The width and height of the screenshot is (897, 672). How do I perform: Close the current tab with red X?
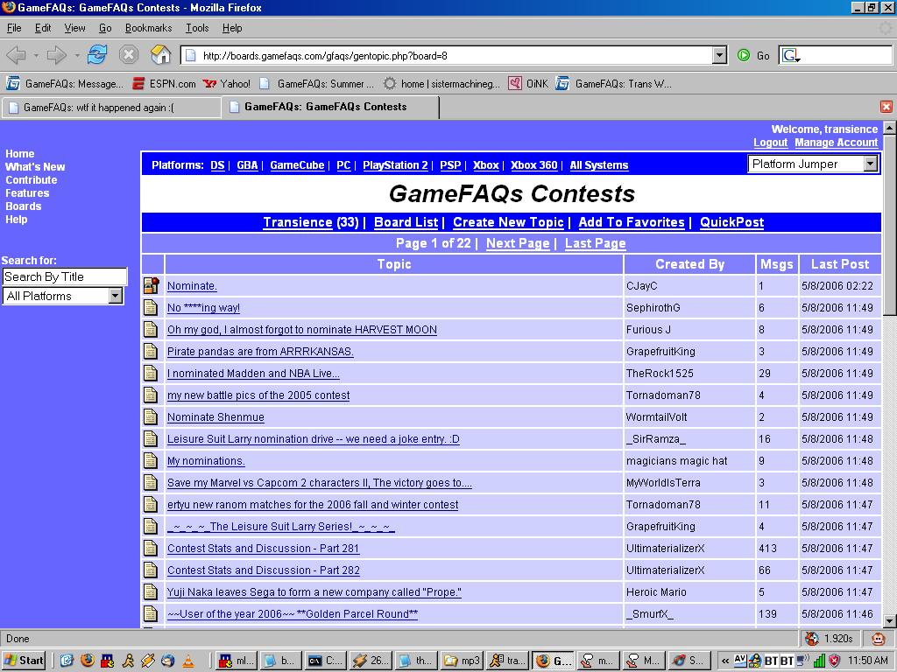click(886, 107)
